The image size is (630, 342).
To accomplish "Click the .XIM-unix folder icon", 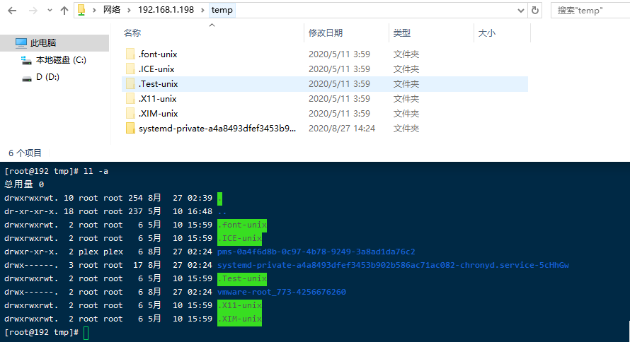I will click(x=130, y=114).
